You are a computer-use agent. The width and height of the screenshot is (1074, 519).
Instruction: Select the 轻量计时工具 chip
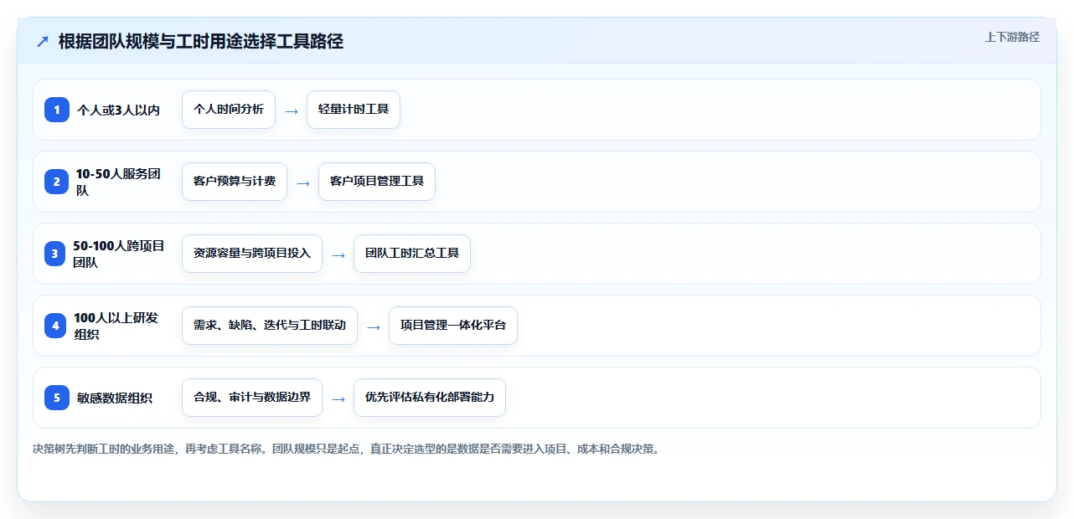[x=354, y=110]
